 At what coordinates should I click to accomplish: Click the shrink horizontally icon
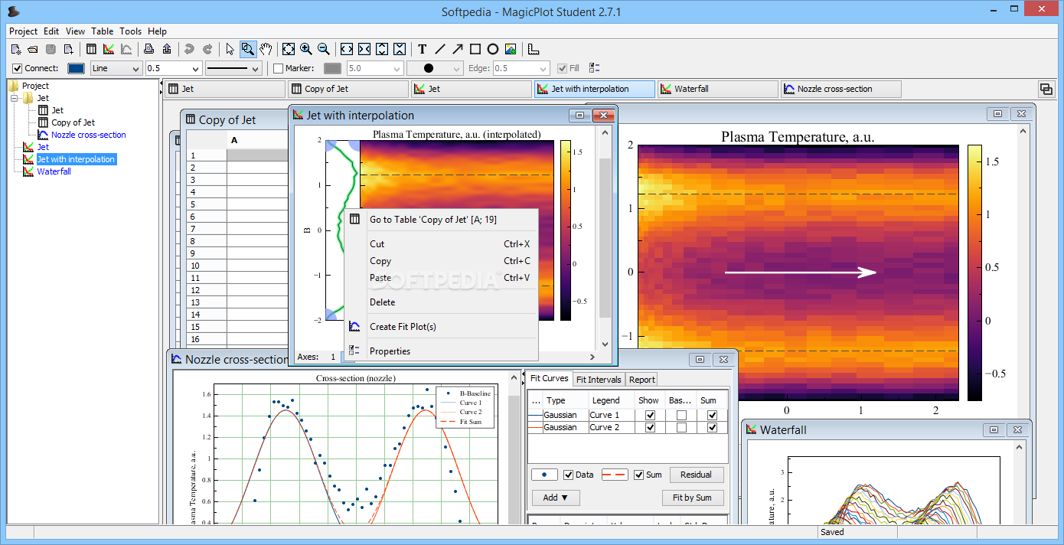(x=364, y=49)
